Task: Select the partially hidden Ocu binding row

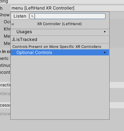Action: [7, 22]
